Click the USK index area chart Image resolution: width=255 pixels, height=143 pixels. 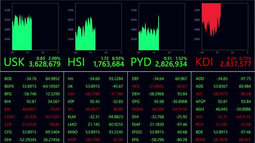(35, 27)
